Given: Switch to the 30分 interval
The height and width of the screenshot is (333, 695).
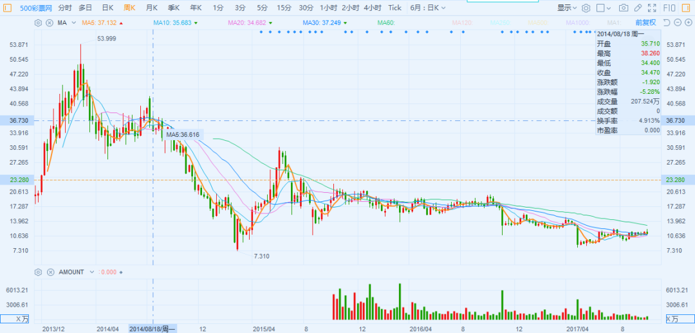Looking at the screenshot, I should click(306, 8).
